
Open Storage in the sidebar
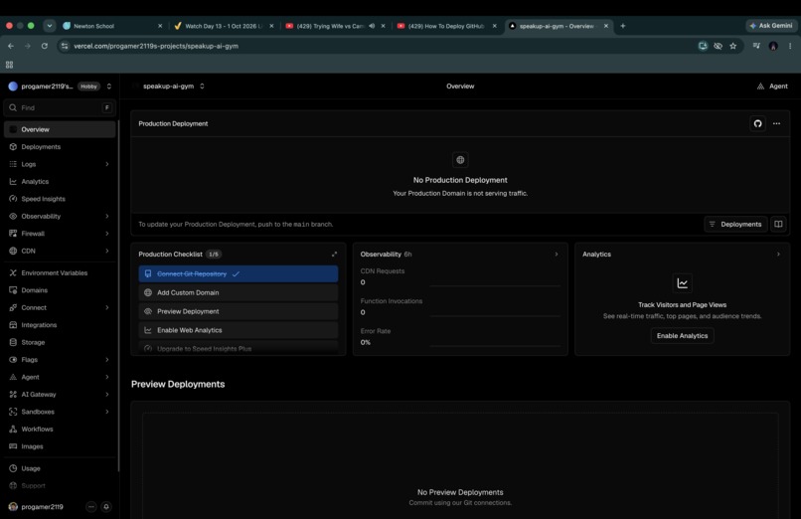60,342
